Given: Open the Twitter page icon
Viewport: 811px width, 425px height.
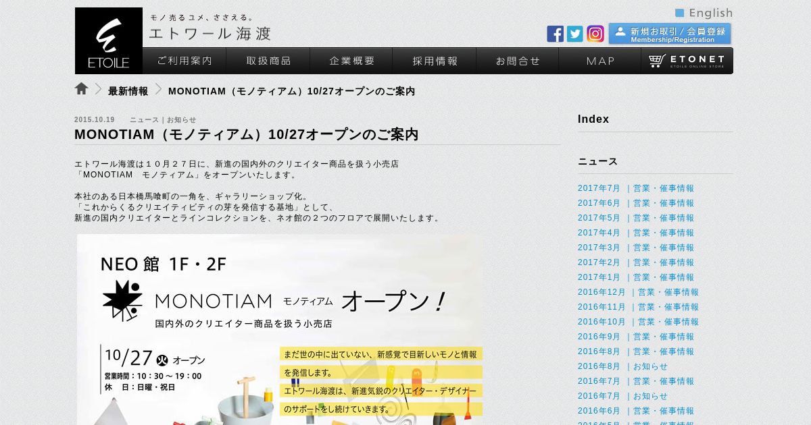Looking at the screenshot, I should (575, 34).
